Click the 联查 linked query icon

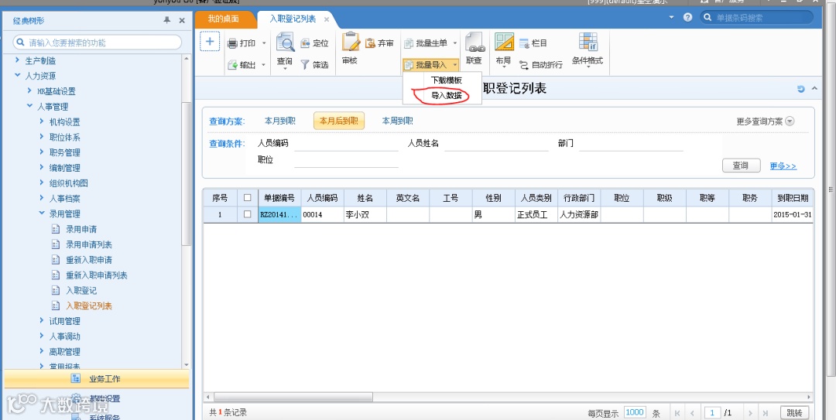(474, 42)
